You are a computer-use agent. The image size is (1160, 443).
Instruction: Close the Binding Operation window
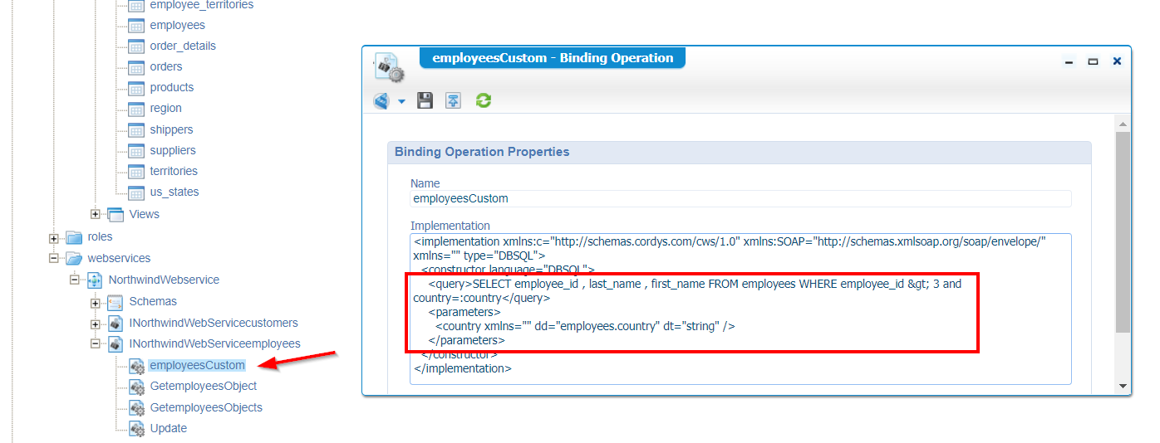click(x=1117, y=61)
